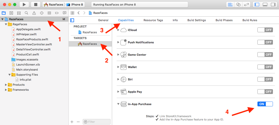Go forward in editor history
279x125 pixels.
point(84,13)
